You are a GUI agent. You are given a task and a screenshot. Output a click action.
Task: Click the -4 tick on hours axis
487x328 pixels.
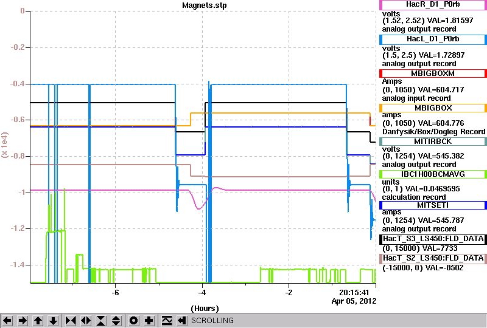click(x=202, y=293)
